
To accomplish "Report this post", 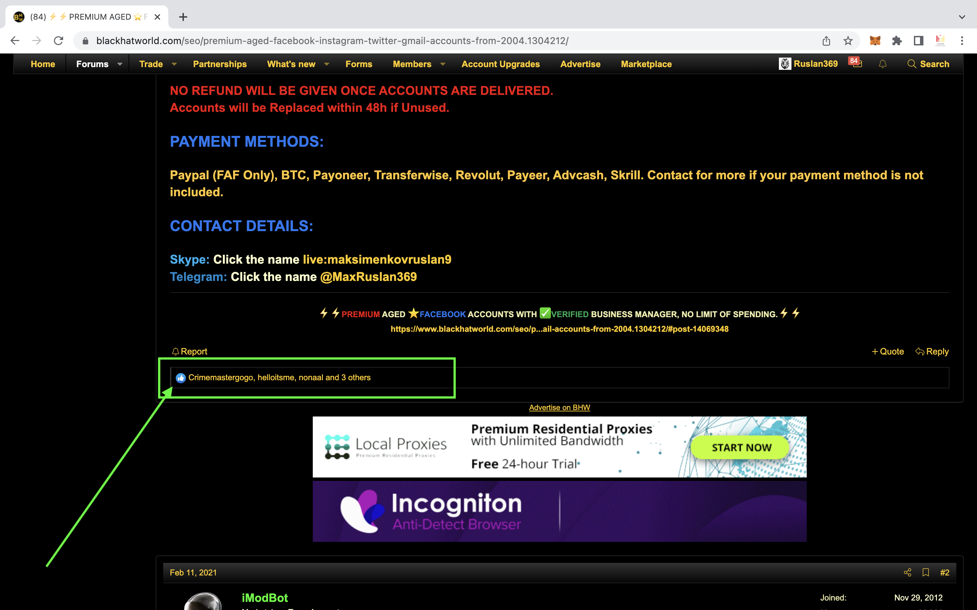I will coord(190,352).
